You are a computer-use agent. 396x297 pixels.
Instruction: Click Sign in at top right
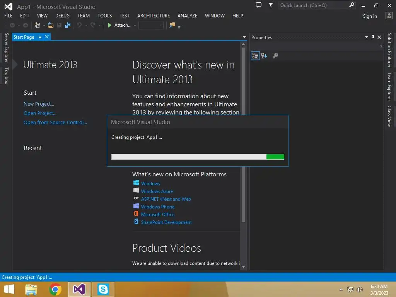point(370,16)
